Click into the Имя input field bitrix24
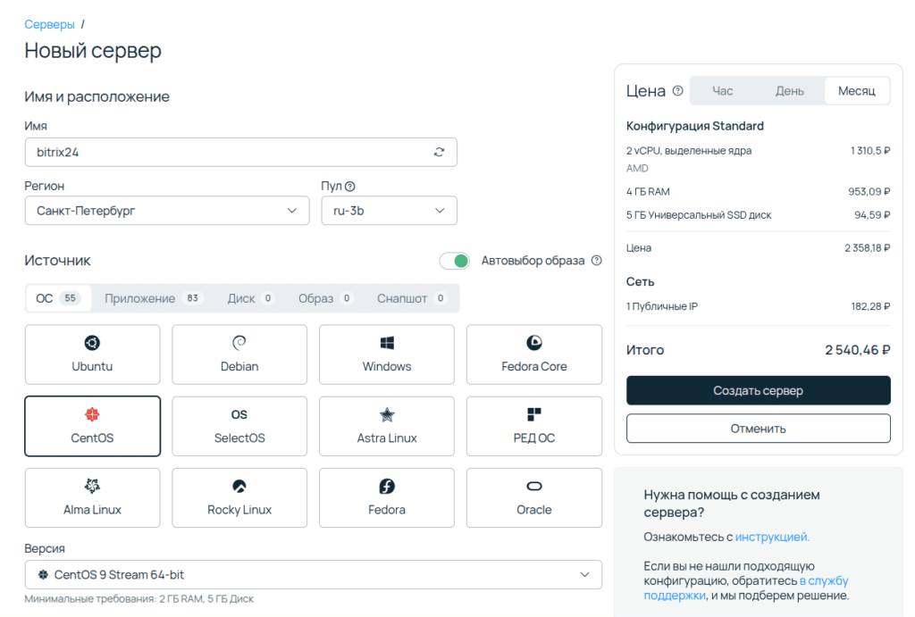The image size is (915, 617). (223, 153)
